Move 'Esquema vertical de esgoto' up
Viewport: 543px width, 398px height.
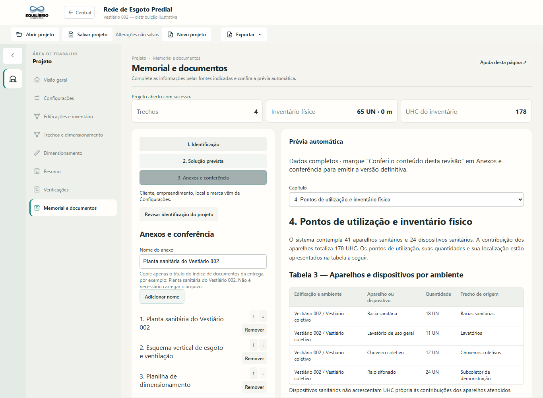pyautogui.click(x=254, y=345)
